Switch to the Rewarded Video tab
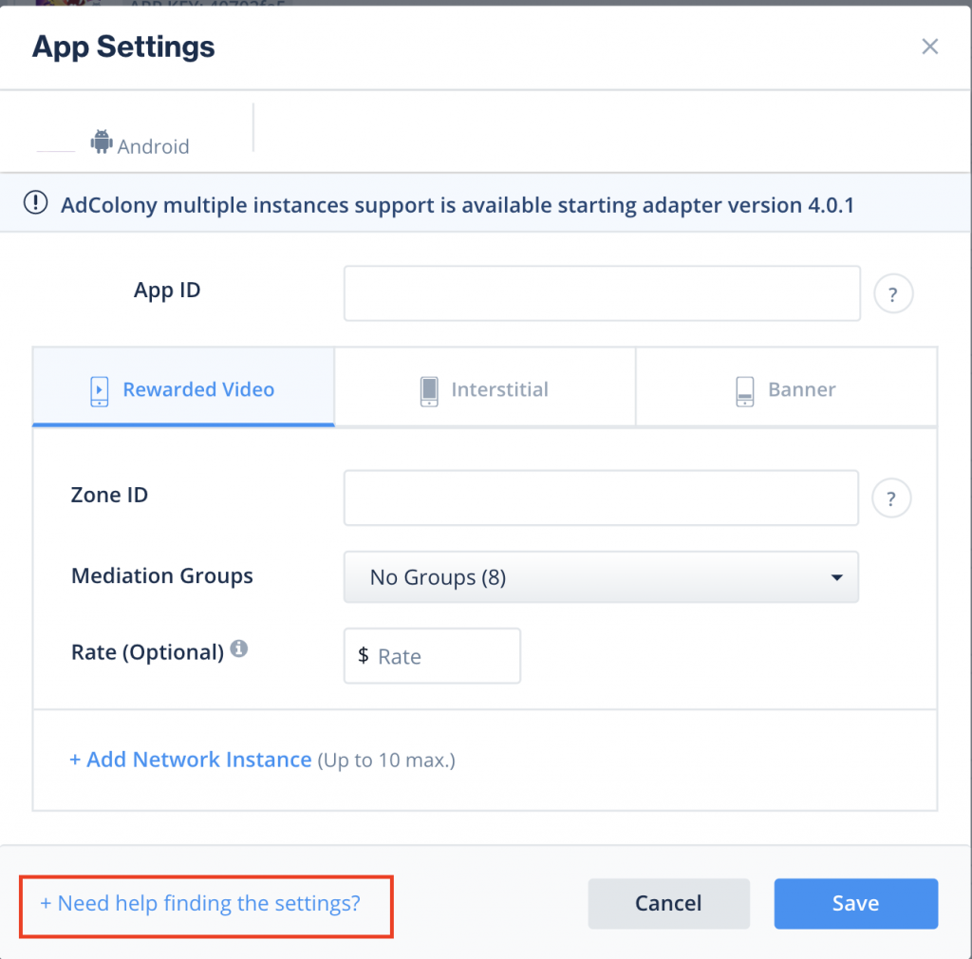The height and width of the screenshot is (959, 972). [183, 386]
